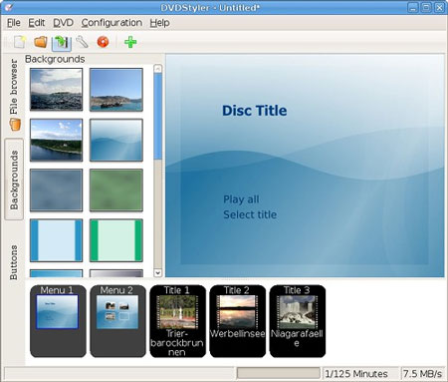Click the Save project toolbar icon

pos(62,43)
